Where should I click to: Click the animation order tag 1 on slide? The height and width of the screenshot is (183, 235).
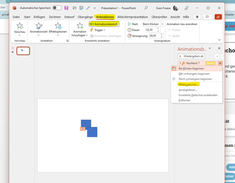click(82, 129)
